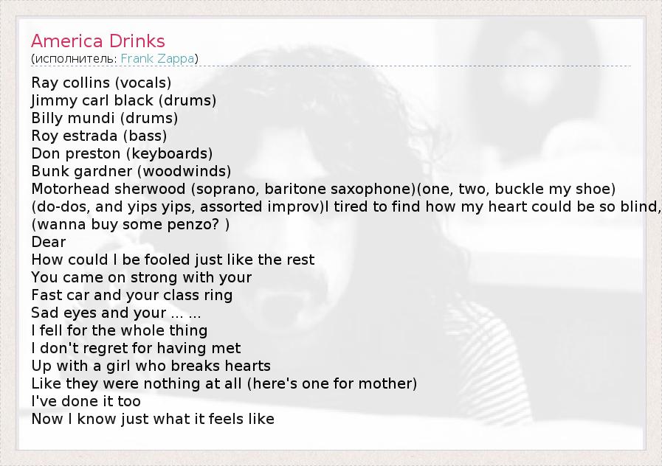Click the lyric about being fooled like the rest
662x466 pixels.
pos(173,260)
